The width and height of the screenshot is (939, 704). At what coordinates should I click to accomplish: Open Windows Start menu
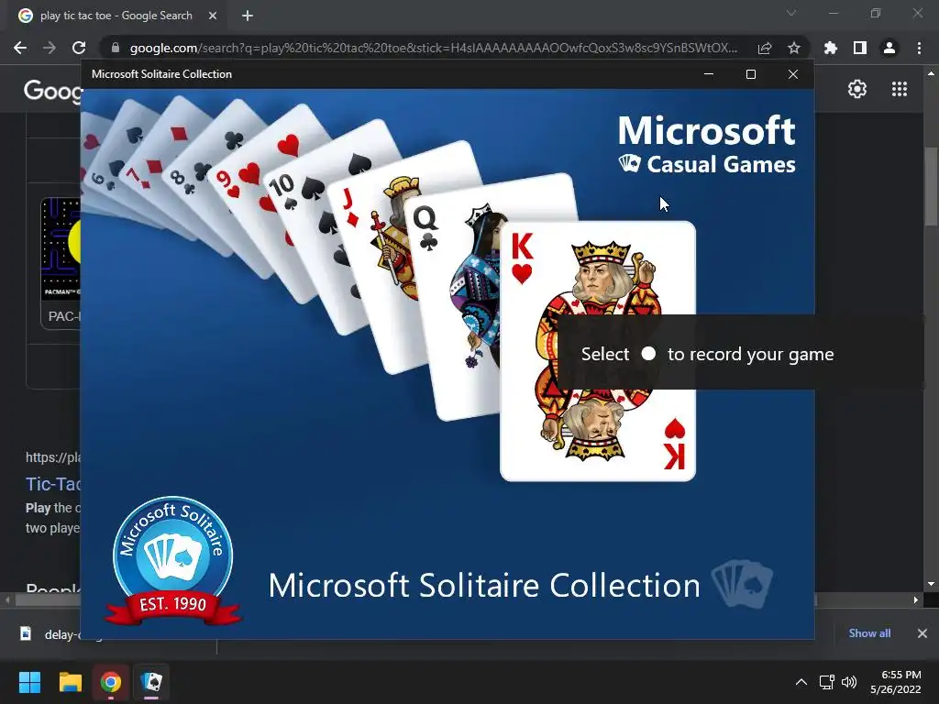pos(29,682)
